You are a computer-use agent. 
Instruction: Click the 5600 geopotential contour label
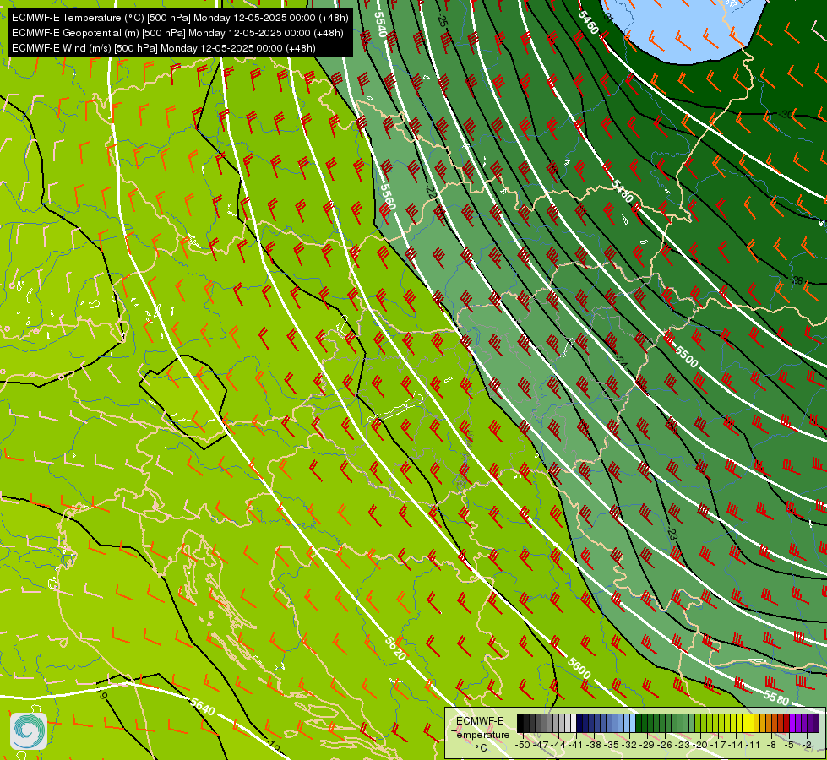coord(579,668)
